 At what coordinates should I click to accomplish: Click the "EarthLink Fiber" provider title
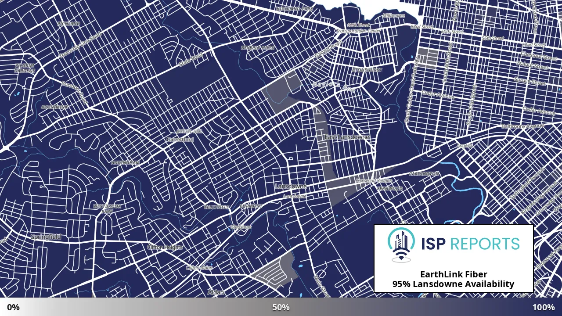coord(454,275)
